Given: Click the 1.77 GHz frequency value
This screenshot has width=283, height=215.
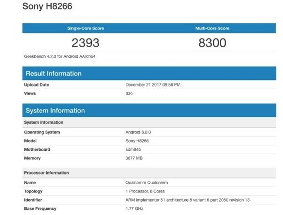Looking at the screenshot, I should [134, 208].
